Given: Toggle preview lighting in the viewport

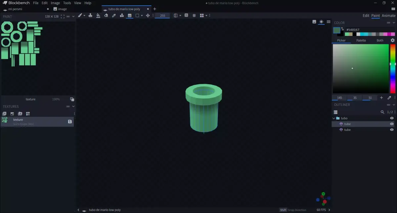Looking at the screenshot, I should pyautogui.click(x=321, y=22).
